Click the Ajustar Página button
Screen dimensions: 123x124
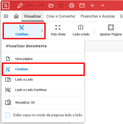(x=111, y=30)
